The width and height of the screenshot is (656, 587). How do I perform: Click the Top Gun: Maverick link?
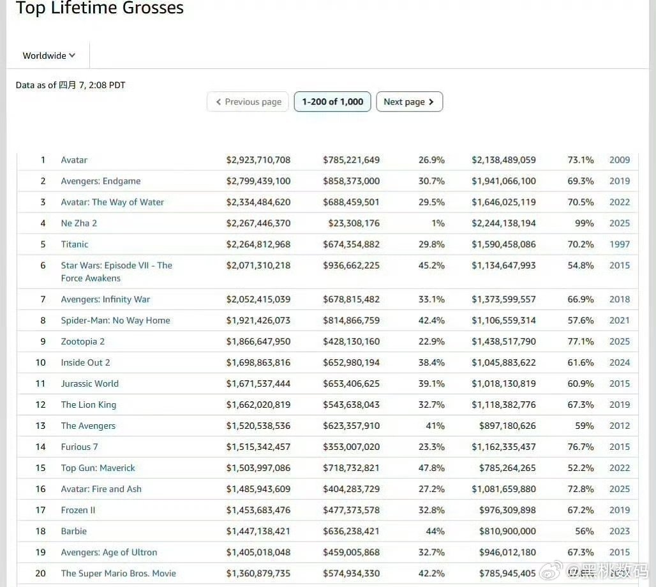[98, 468]
